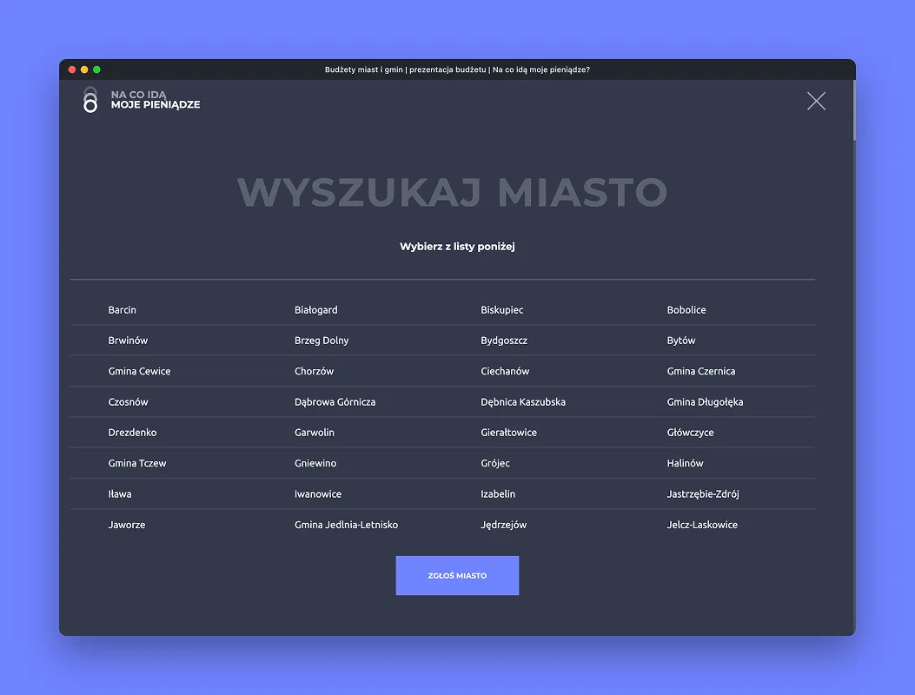
Task: Select Barcin from the city list
Action: click(122, 310)
